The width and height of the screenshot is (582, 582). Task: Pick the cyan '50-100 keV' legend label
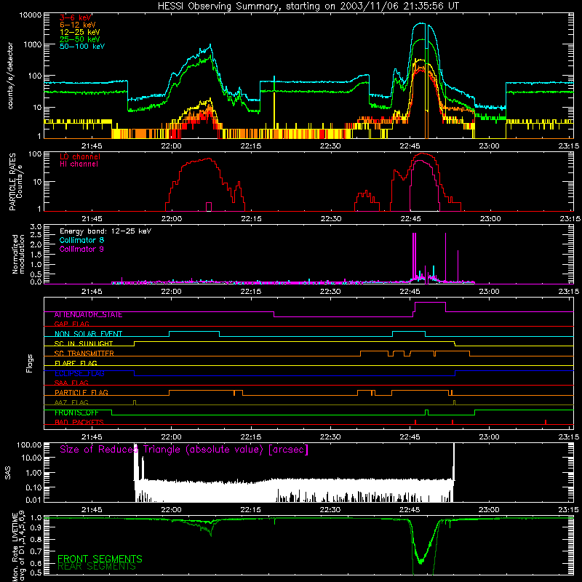[82, 46]
